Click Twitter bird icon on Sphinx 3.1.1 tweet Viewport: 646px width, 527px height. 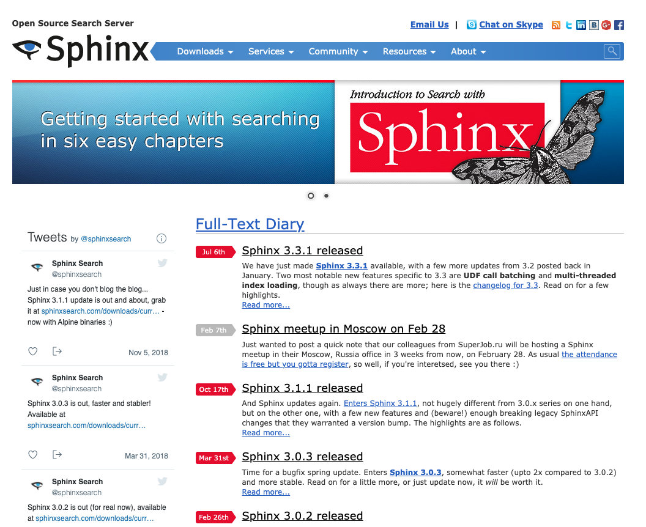click(x=162, y=263)
